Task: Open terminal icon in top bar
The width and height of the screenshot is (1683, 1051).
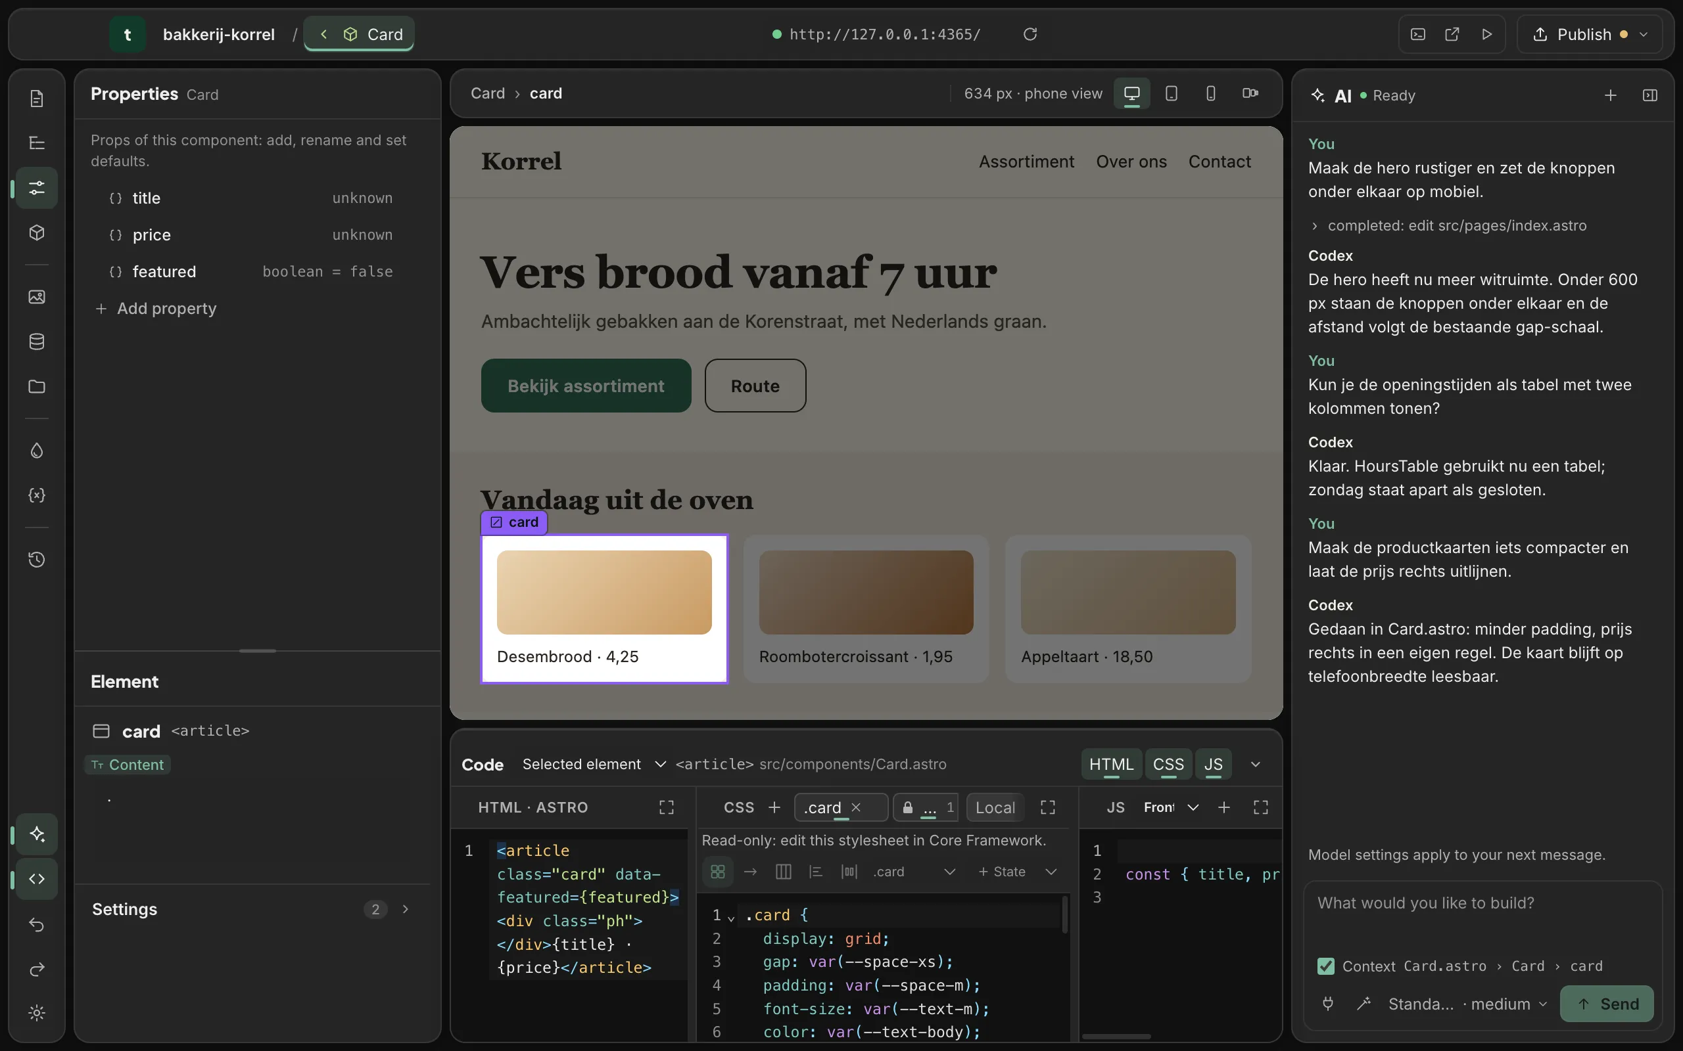Action: coord(1418,34)
